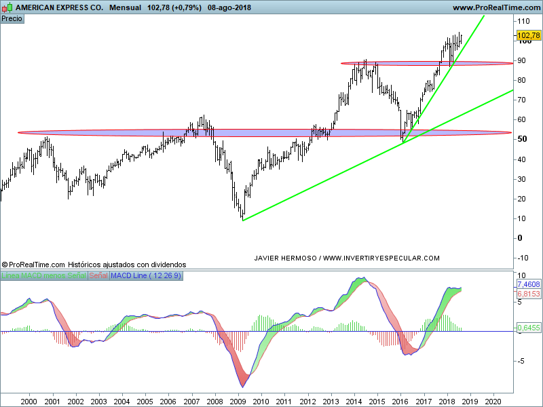Click the candlestick icon beside American Express title
The width and height of the screenshot is (543, 407).
(7, 7)
